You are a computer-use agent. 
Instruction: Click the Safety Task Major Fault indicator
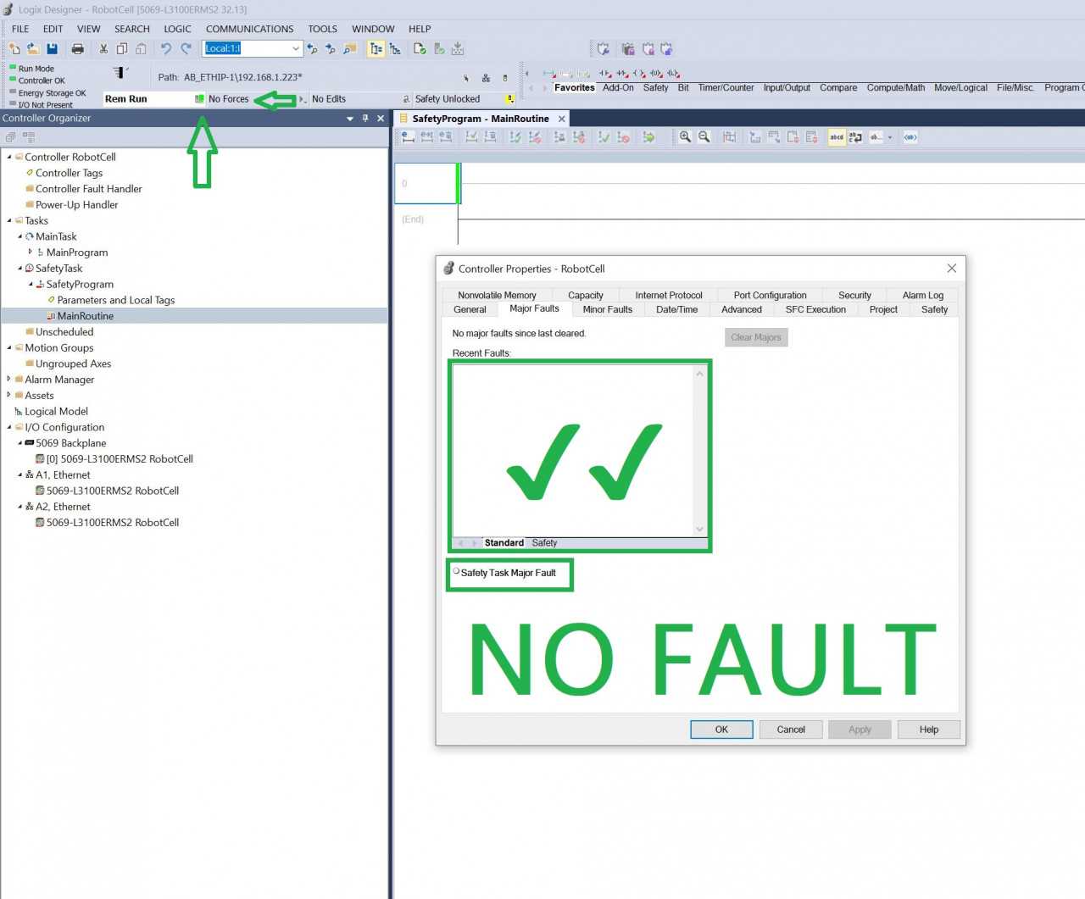click(x=456, y=572)
